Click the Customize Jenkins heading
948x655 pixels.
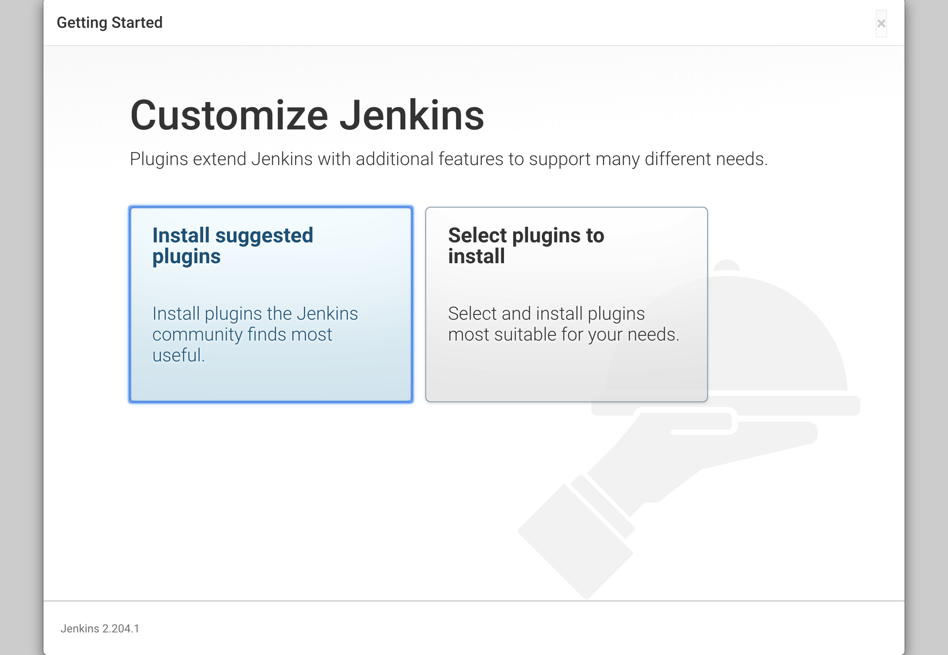[307, 116]
